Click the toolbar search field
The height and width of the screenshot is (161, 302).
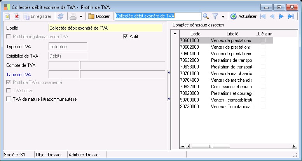(158, 16)
